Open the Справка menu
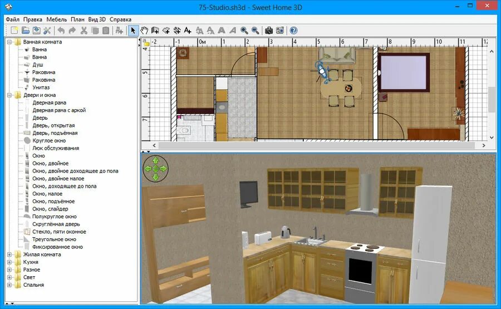 [120, 19]
